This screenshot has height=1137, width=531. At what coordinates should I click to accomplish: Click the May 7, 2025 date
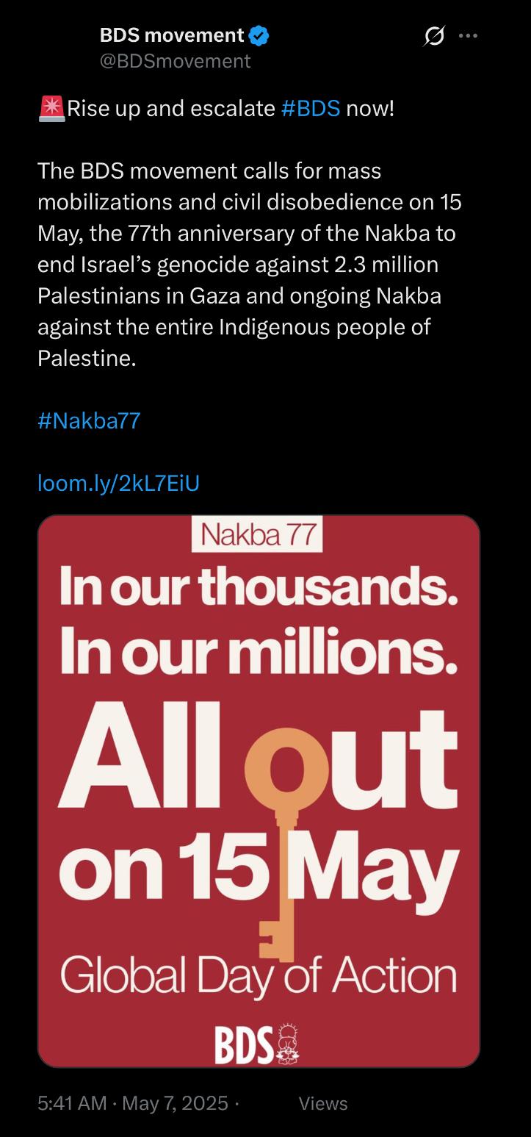pyautogui.click(x=175, y=1103)
